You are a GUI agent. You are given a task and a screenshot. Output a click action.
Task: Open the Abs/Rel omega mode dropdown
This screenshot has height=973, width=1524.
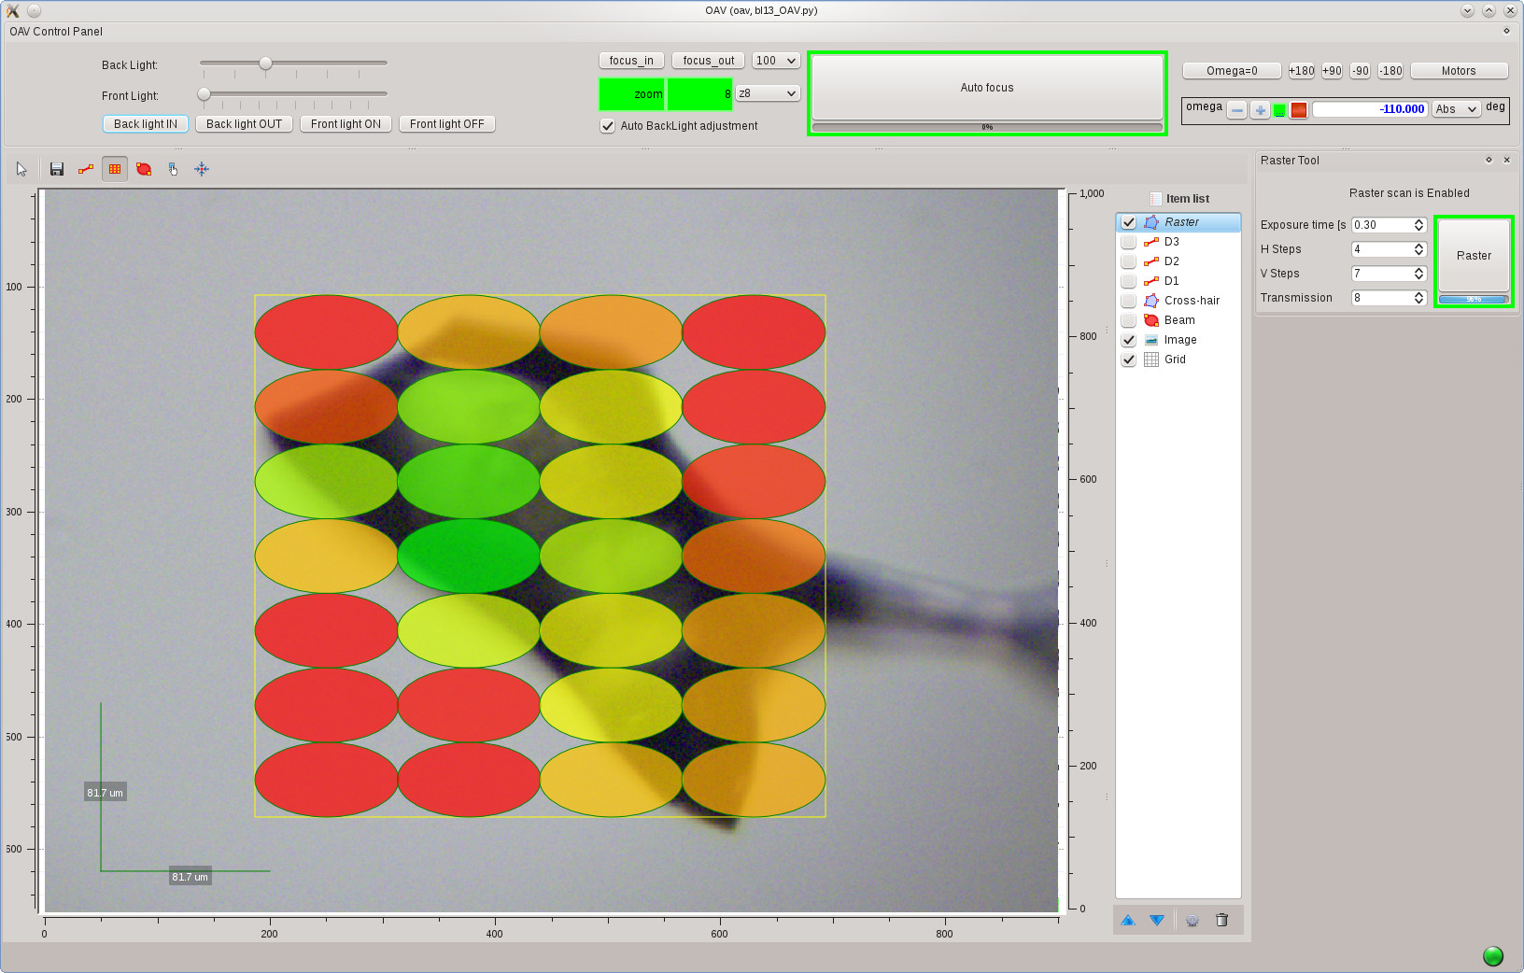tap(1455, 109)
